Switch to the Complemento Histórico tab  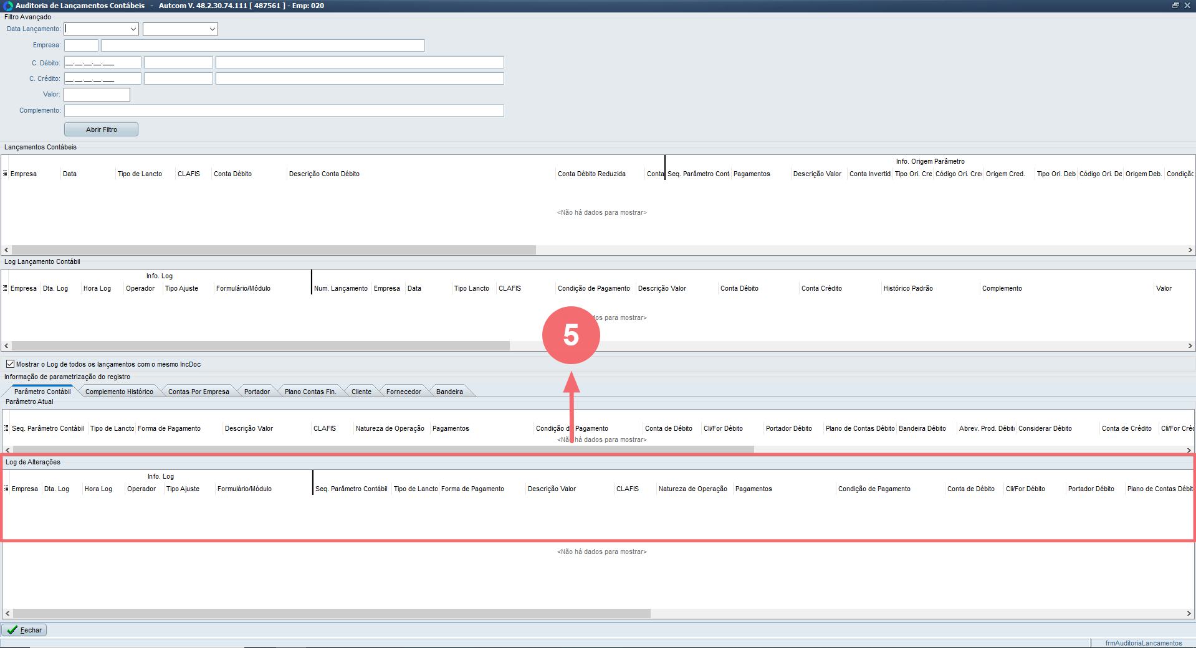tap(119, 392)
